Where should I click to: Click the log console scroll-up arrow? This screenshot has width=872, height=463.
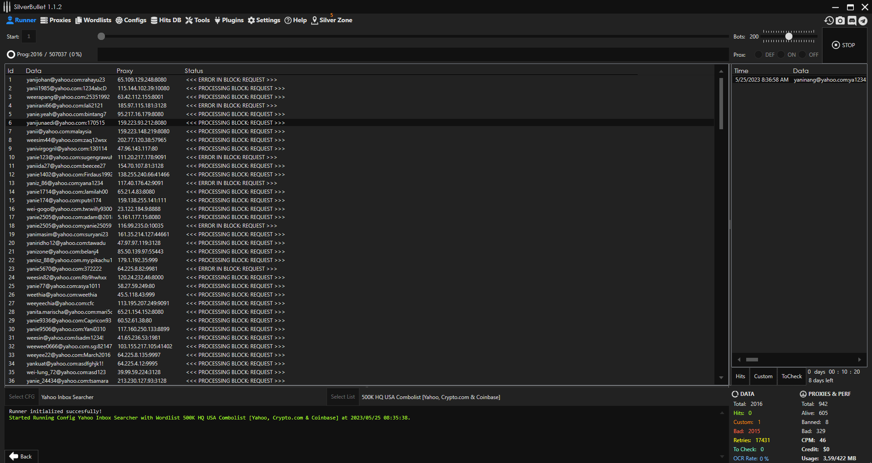point(722,413)
